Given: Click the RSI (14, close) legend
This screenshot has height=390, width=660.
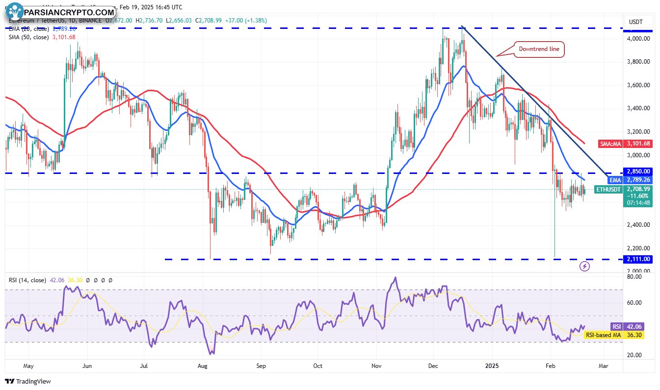Looking at the screenshot, I should 27,280.
